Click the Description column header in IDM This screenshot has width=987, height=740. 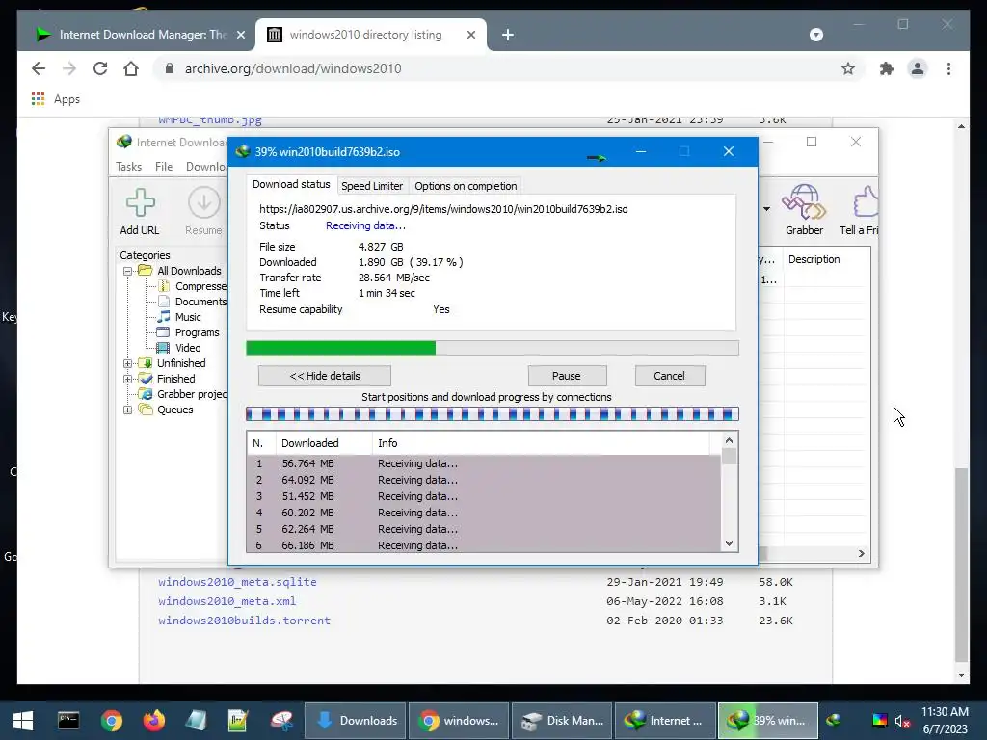coord(826,259)
